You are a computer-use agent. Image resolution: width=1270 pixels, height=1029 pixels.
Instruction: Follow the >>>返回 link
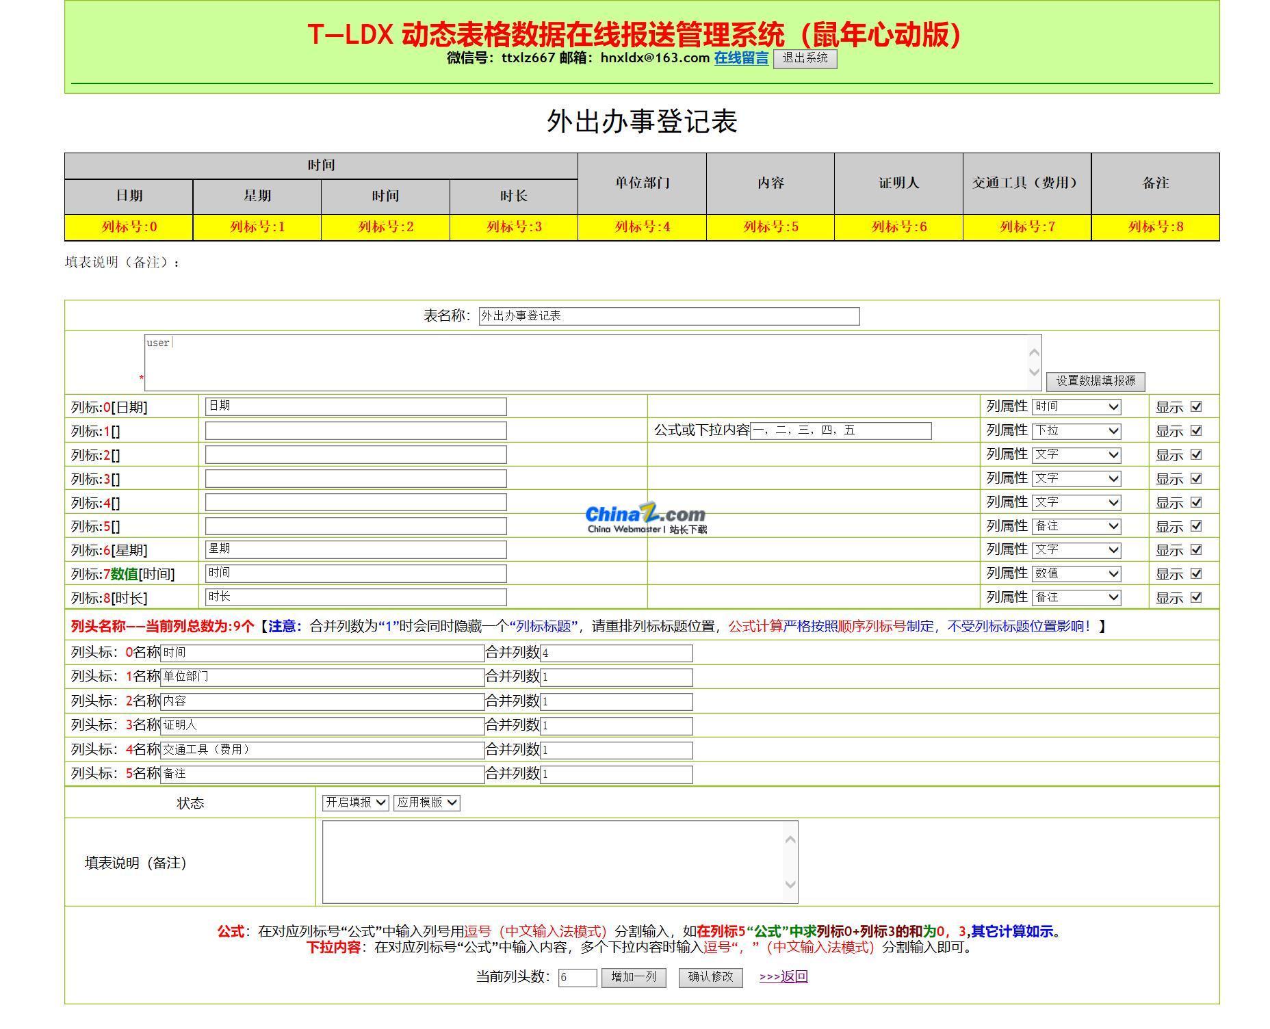coord(783,977)
